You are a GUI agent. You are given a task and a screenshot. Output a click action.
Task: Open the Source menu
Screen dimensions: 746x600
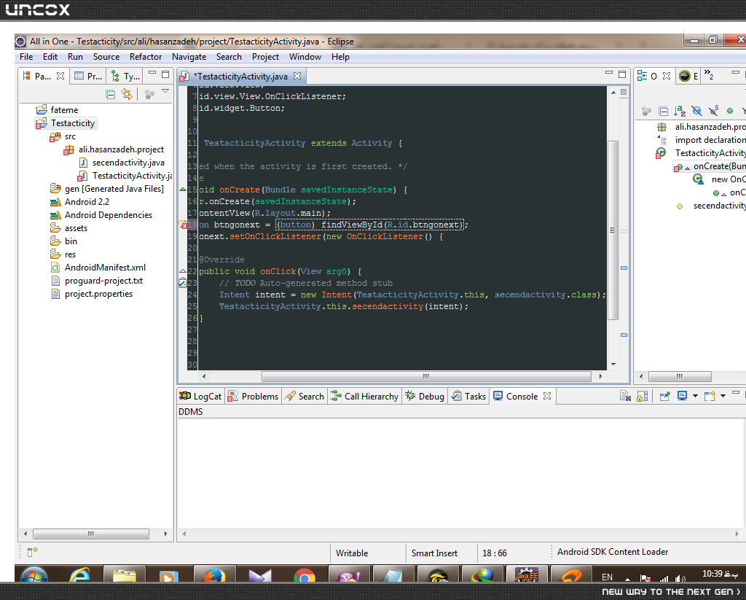[x=106, y=57]
